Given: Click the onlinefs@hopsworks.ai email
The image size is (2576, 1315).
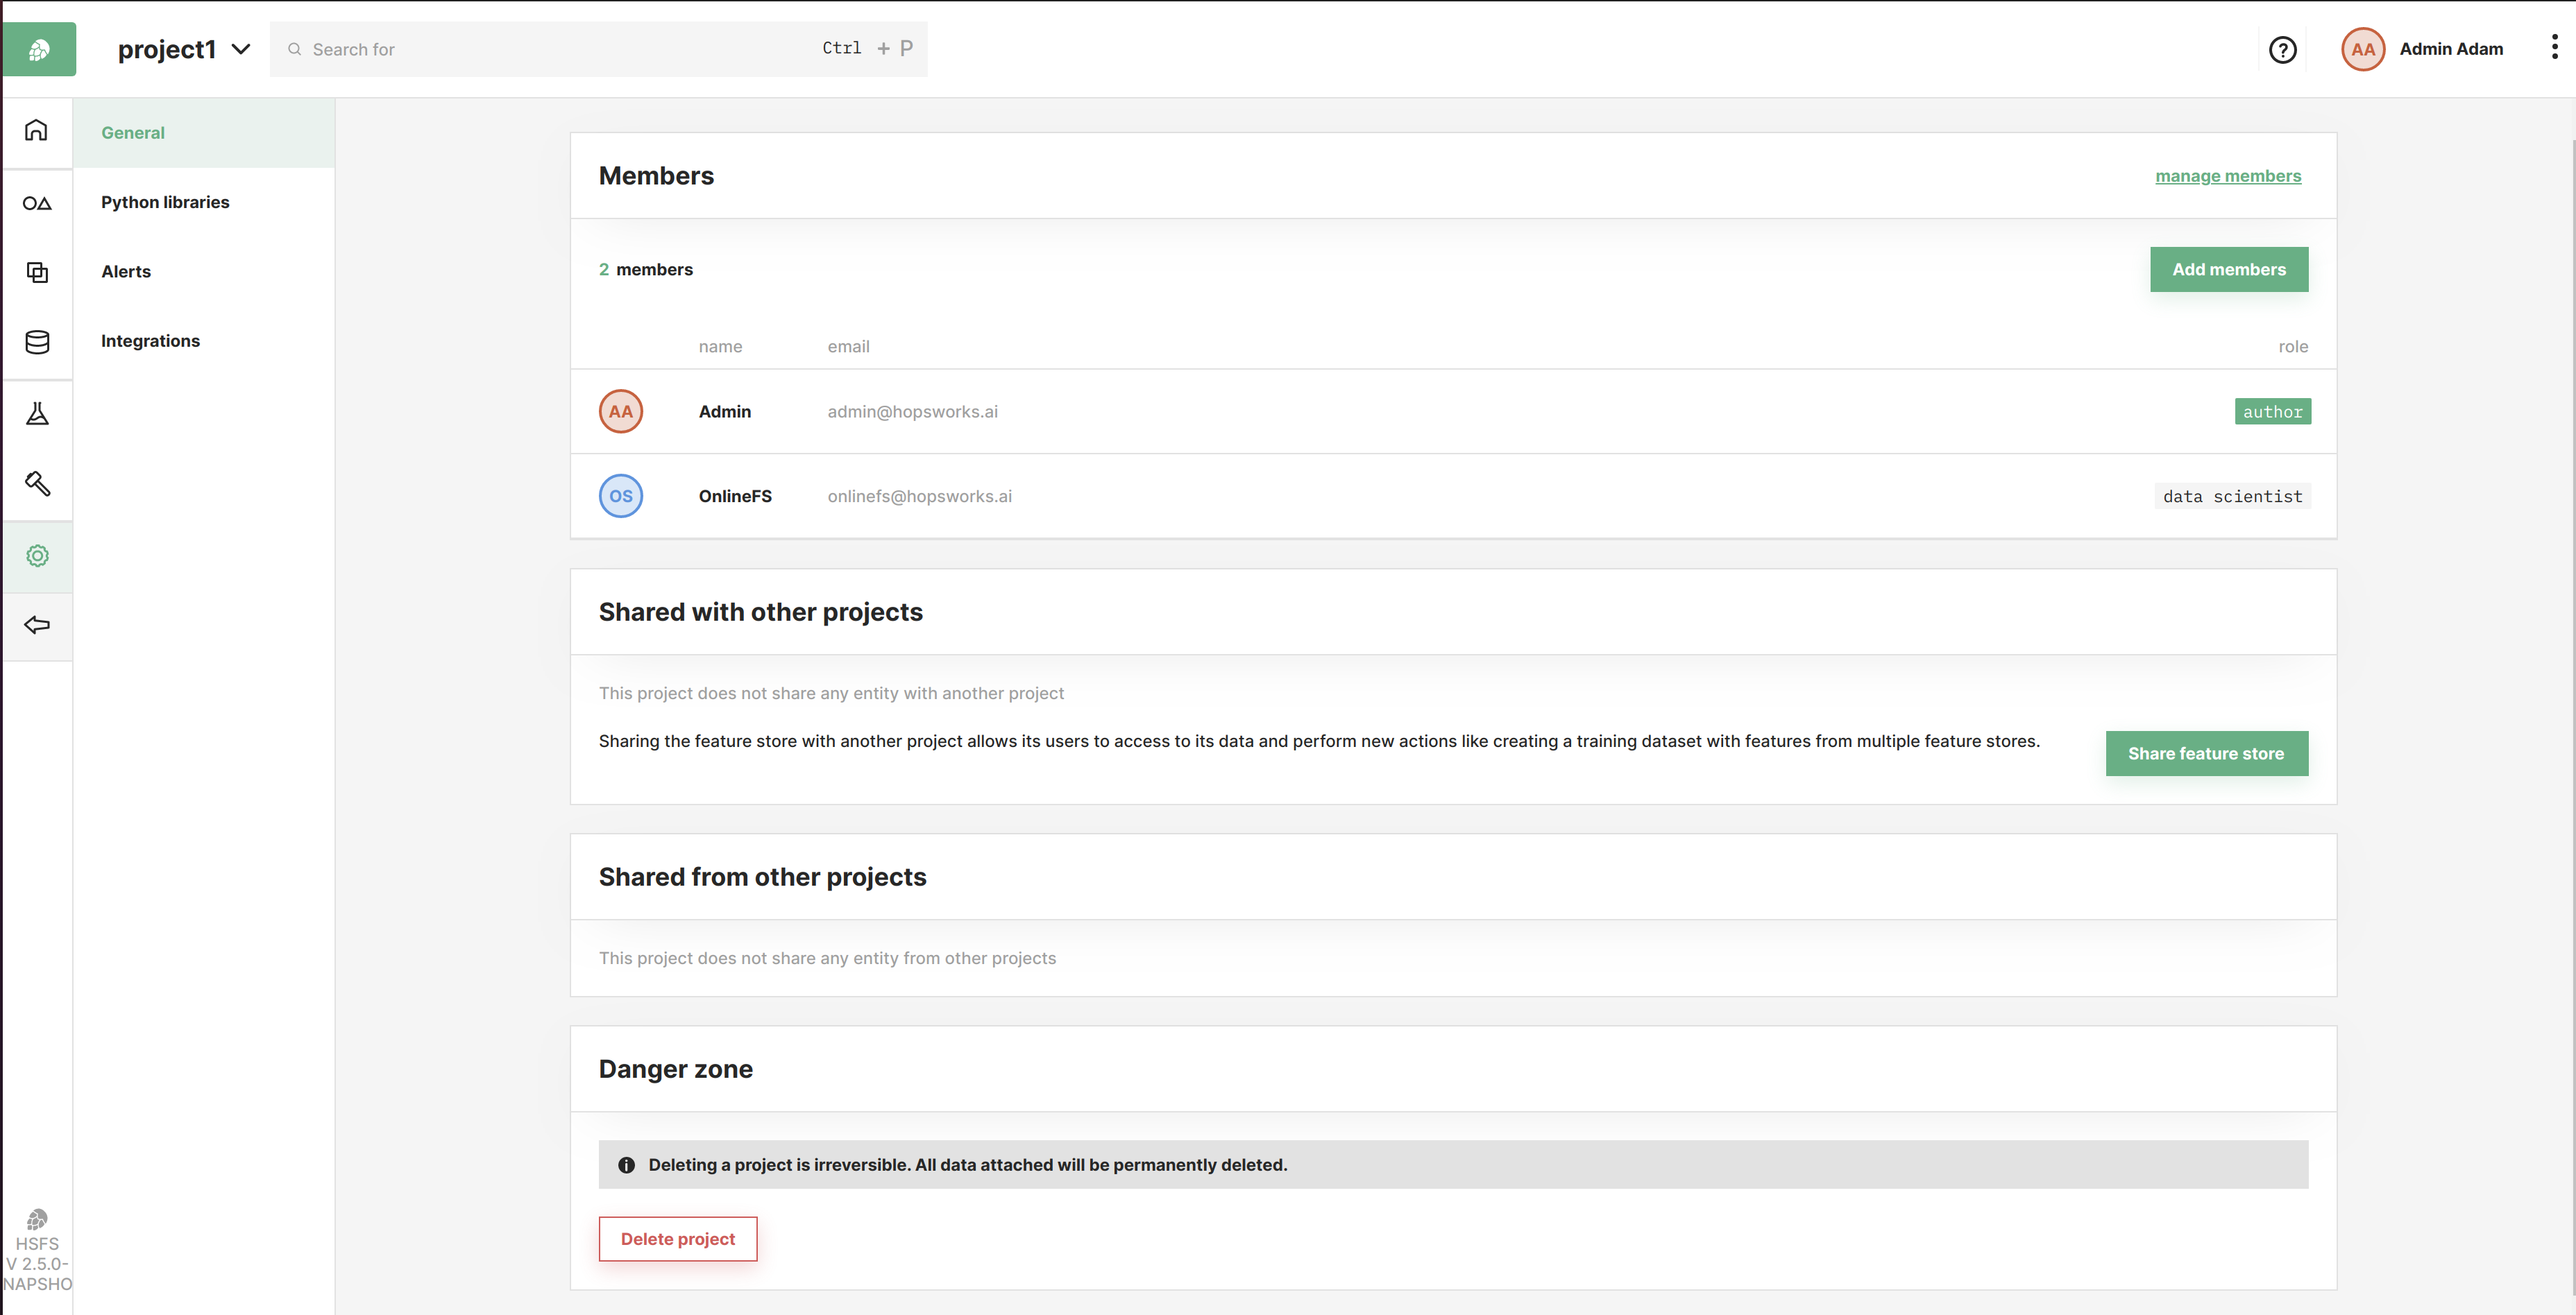Looking at the screenshot, I should [x=919, y=497].
